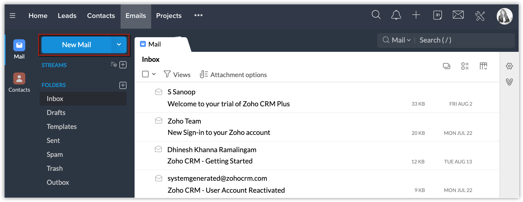This screenshot has height=202, width=523.
Task: Open the Mail search scope dropdown
Action: 401,40
